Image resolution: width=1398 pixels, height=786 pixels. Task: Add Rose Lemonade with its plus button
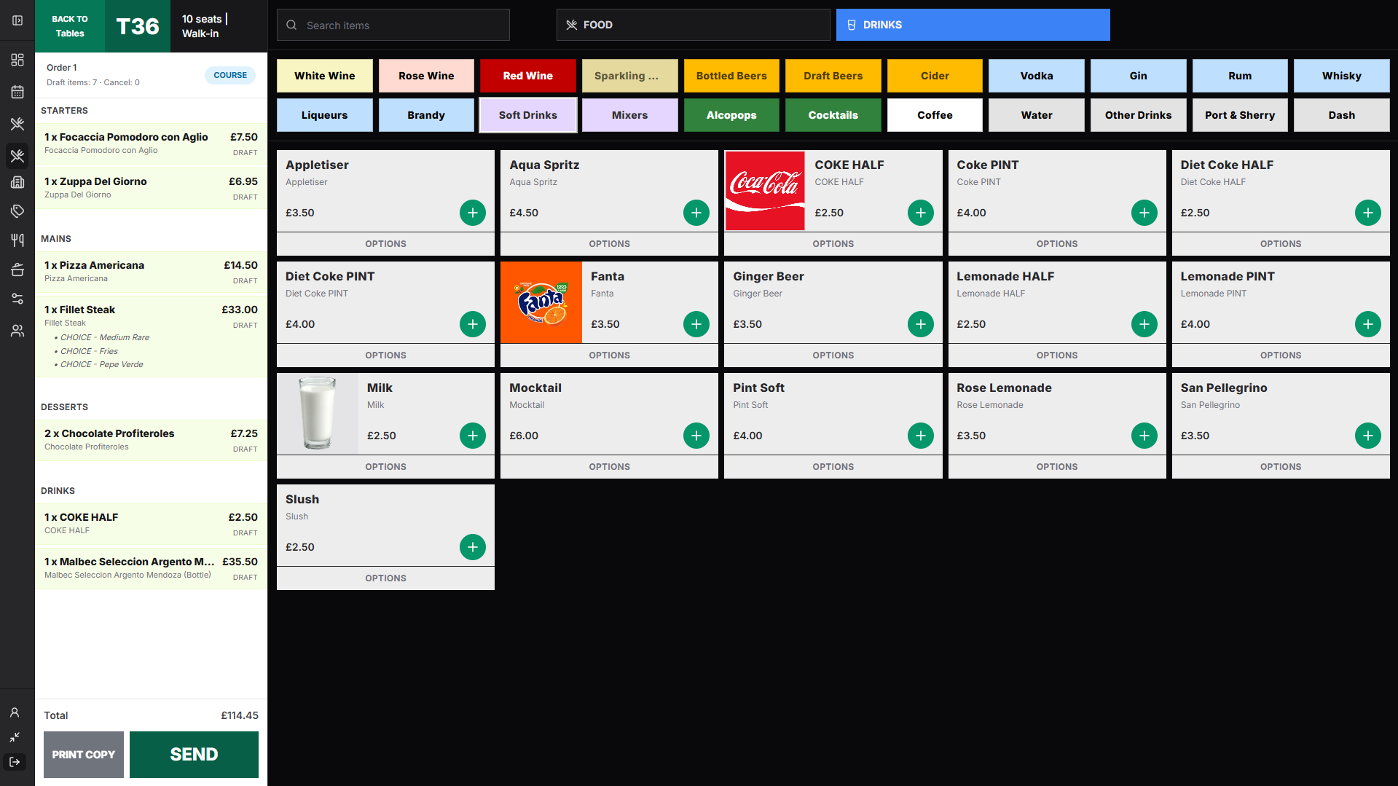coord(1144,436)
